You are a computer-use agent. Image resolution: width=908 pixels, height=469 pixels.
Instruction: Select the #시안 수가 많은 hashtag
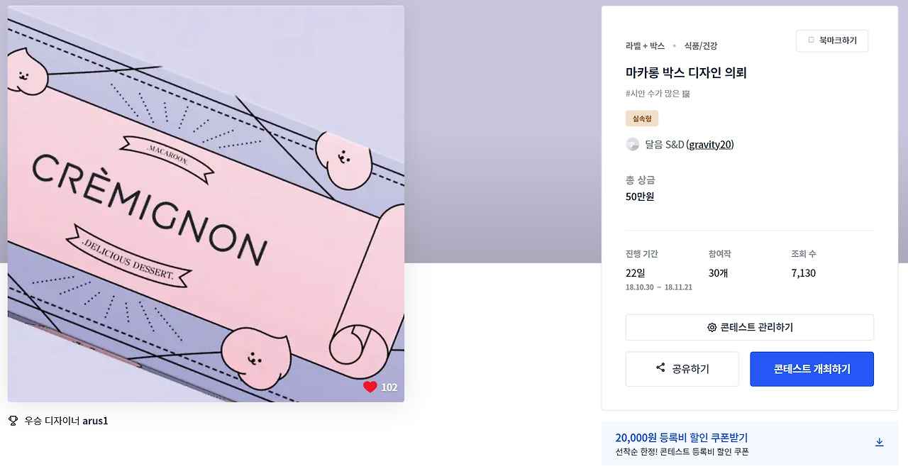[653, 94]
